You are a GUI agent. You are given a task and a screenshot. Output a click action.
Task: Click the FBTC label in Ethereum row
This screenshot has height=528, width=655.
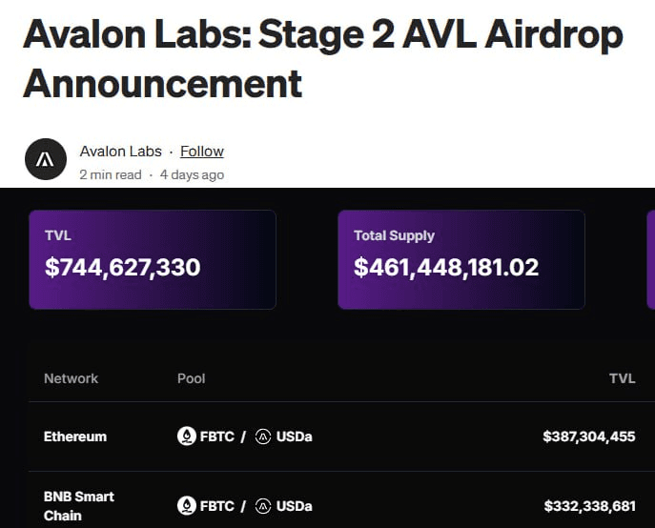click(217, 437)
